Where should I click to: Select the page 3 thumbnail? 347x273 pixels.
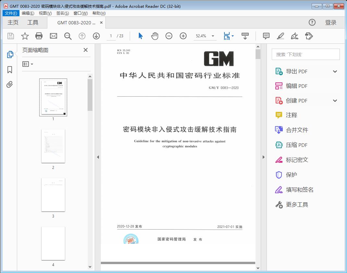(53, 195)
